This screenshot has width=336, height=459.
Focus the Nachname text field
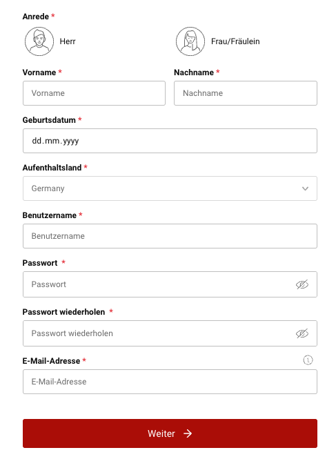246,93
